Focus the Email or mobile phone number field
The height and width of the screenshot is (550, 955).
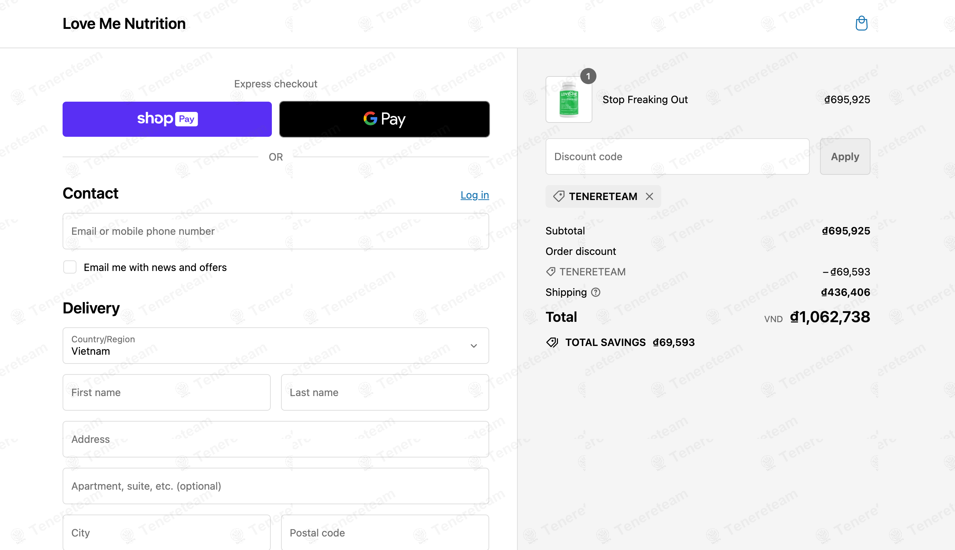point(276,231)
